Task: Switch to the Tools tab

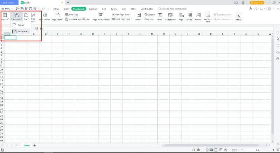Action: pos(133,9)
